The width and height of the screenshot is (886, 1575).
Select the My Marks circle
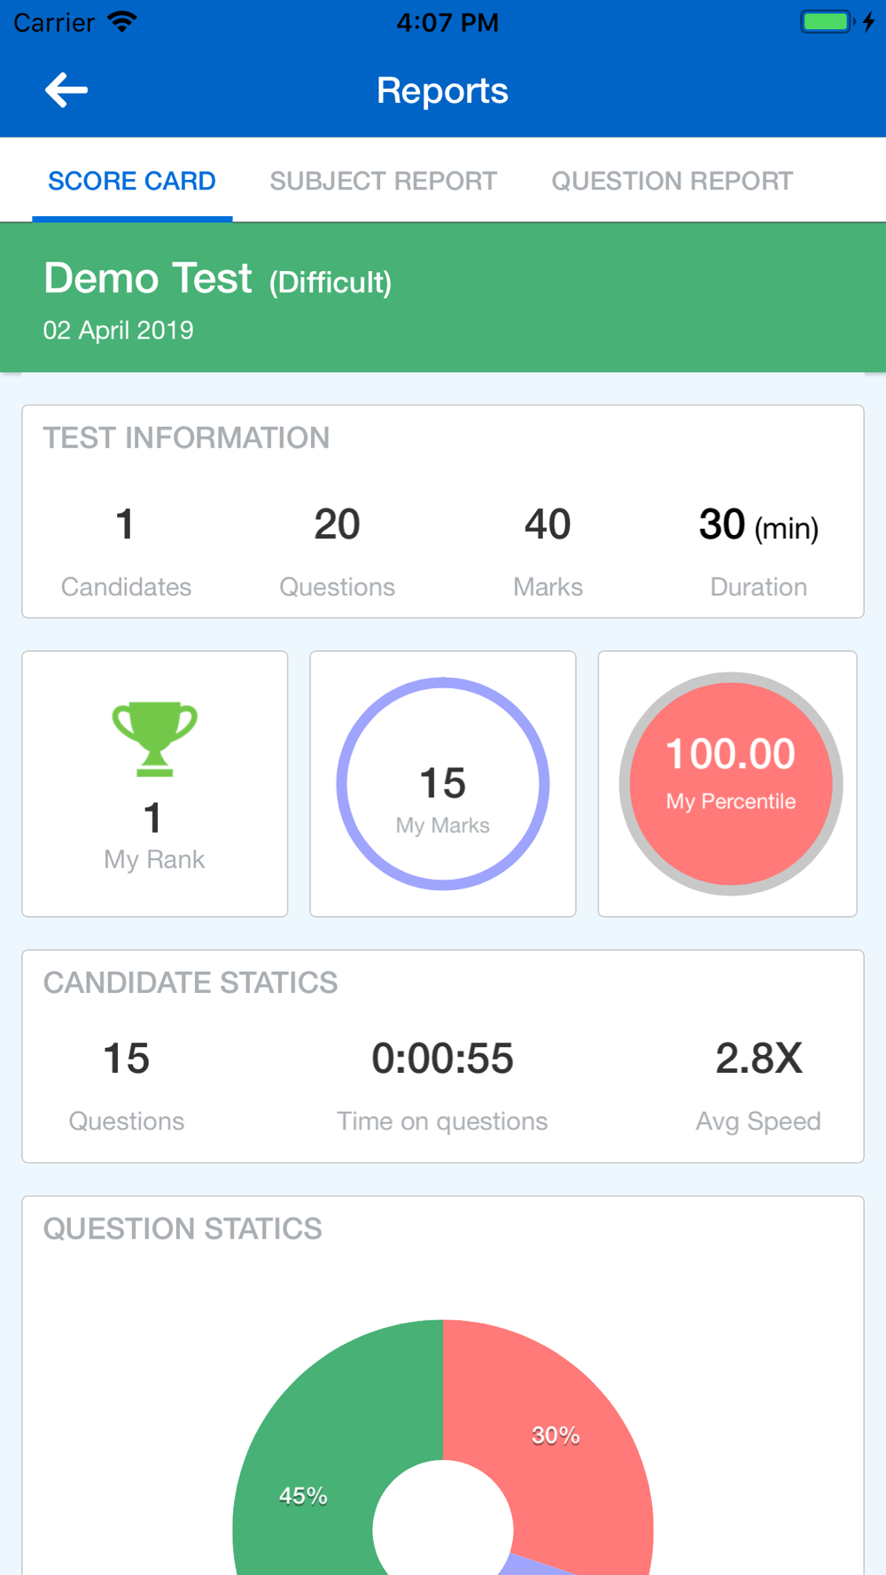[x=443, y=784]
